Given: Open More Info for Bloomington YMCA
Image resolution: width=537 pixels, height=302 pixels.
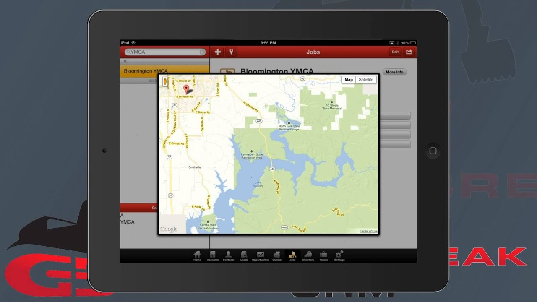Looking at the screenshot, I should [x=394, y=72].
